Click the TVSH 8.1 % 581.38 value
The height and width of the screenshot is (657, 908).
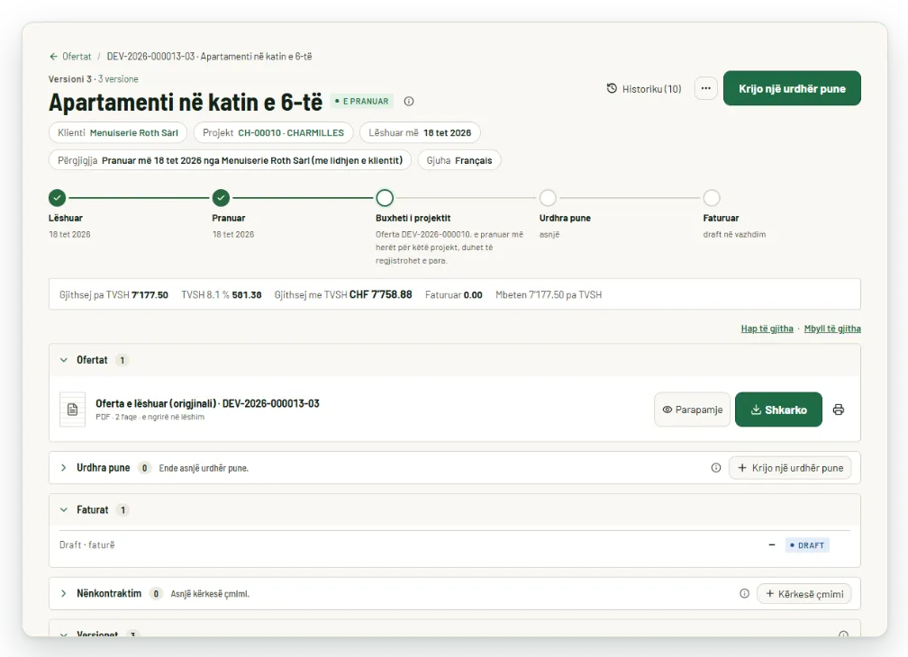click(222, 294)
